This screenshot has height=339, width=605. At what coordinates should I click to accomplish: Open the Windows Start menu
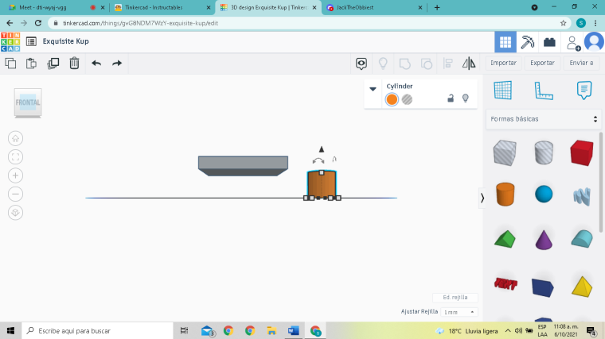[x=10, y=330]
